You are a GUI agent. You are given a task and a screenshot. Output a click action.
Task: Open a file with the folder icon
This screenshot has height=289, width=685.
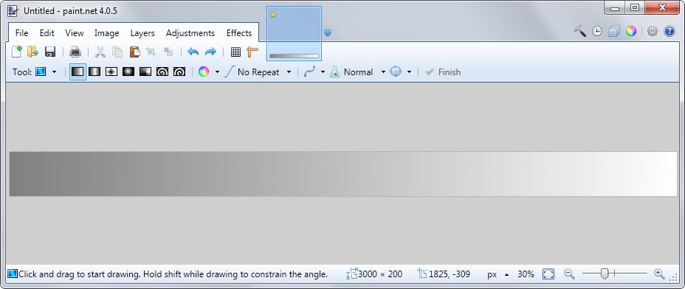(x=32, y=52)
